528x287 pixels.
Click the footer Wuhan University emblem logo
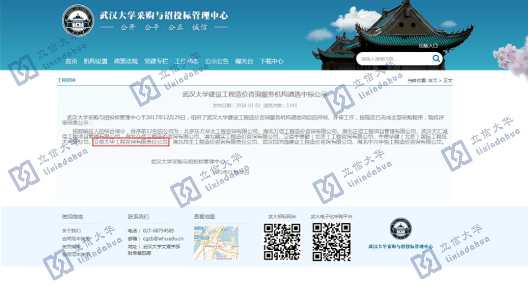coord(401,229)
